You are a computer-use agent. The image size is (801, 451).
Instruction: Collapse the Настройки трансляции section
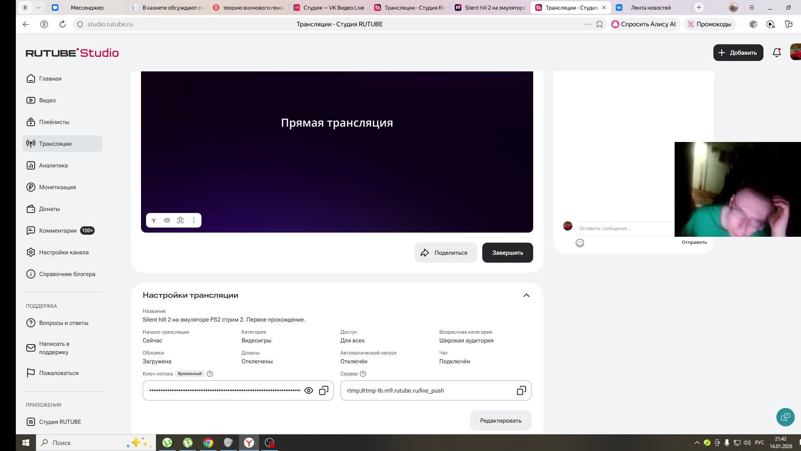pyautogui.click(x=526, y=295)
